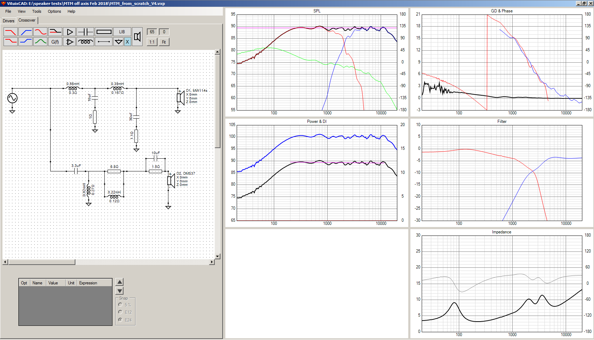The height and width of the screenshot is (340, 594).
Task: Select the blue high-pass filter block
Action: [x=25, y=32]
